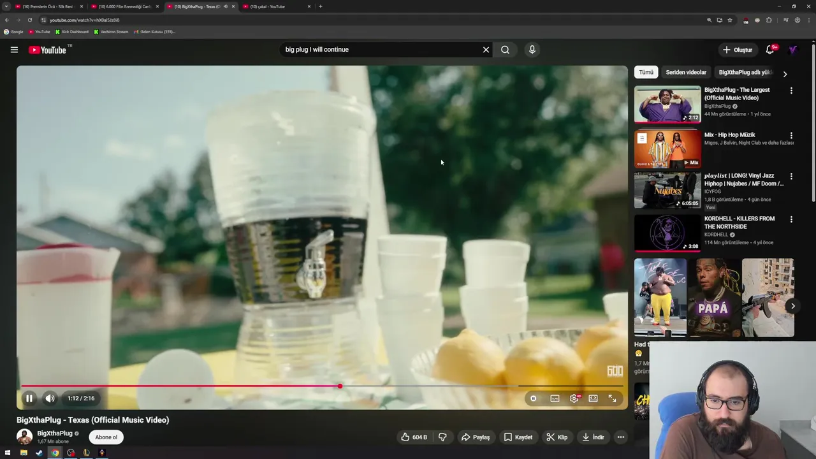Clear the search box with the X
This screenshot has width=816, height=459.
point(486,50)
